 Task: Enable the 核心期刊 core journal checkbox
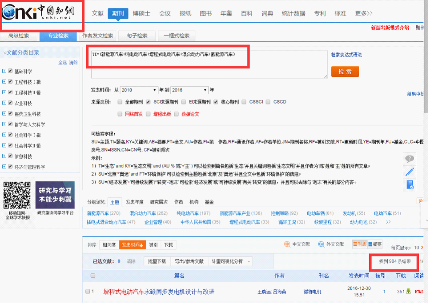217,101
